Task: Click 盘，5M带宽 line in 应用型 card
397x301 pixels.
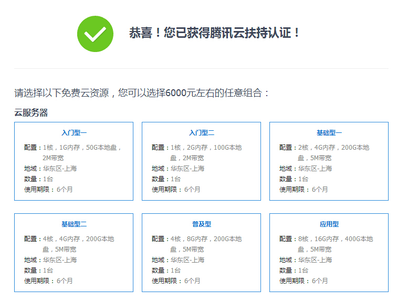Action: (315, 250)
